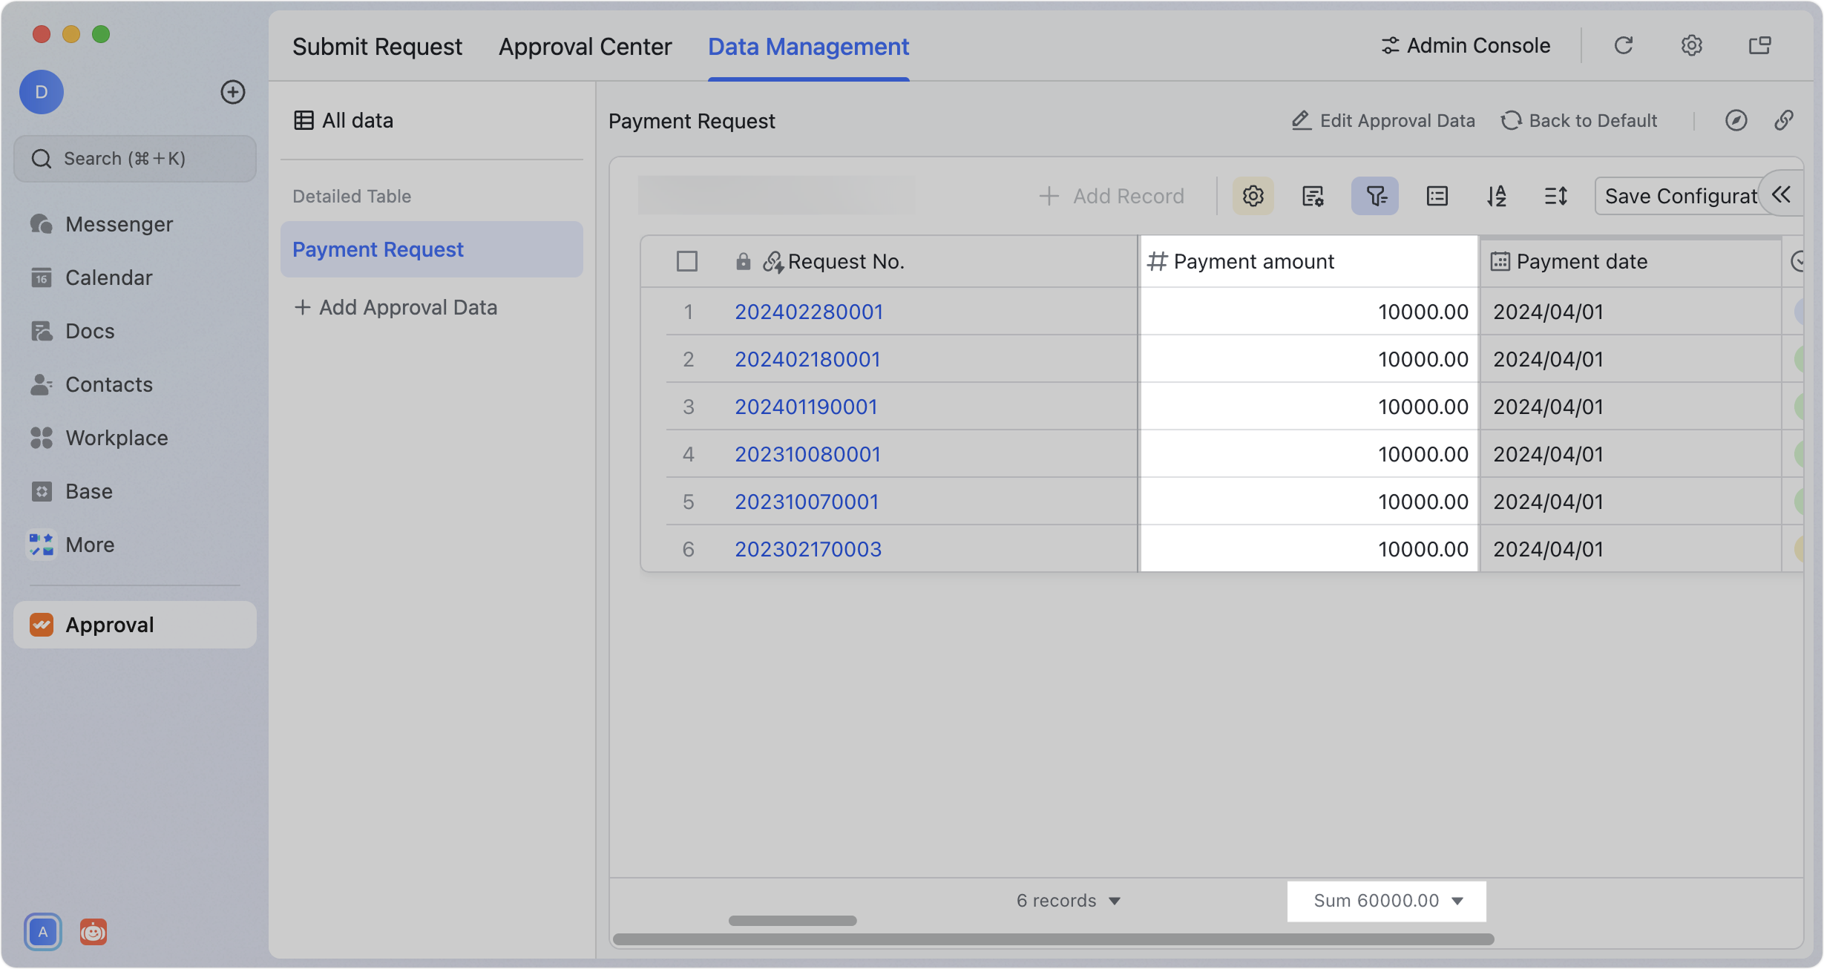Click the table horizontal scrollbar
This screenshot has height=969, width=1824.
1053,939
